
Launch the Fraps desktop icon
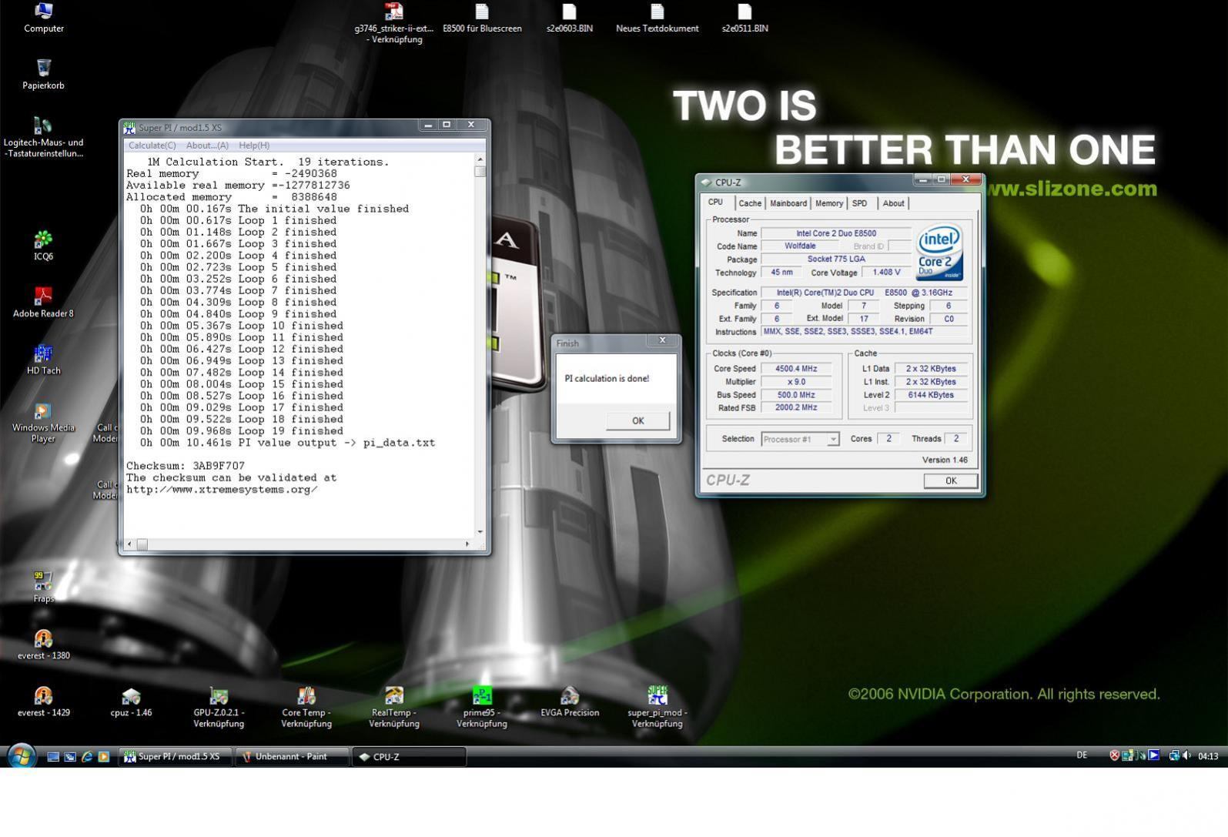click(44, 588)
